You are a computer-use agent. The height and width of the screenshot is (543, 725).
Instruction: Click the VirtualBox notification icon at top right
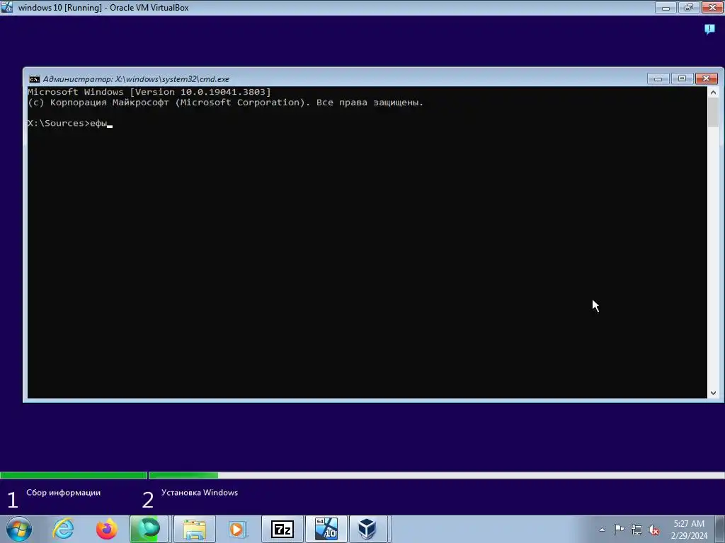[709, 29]
